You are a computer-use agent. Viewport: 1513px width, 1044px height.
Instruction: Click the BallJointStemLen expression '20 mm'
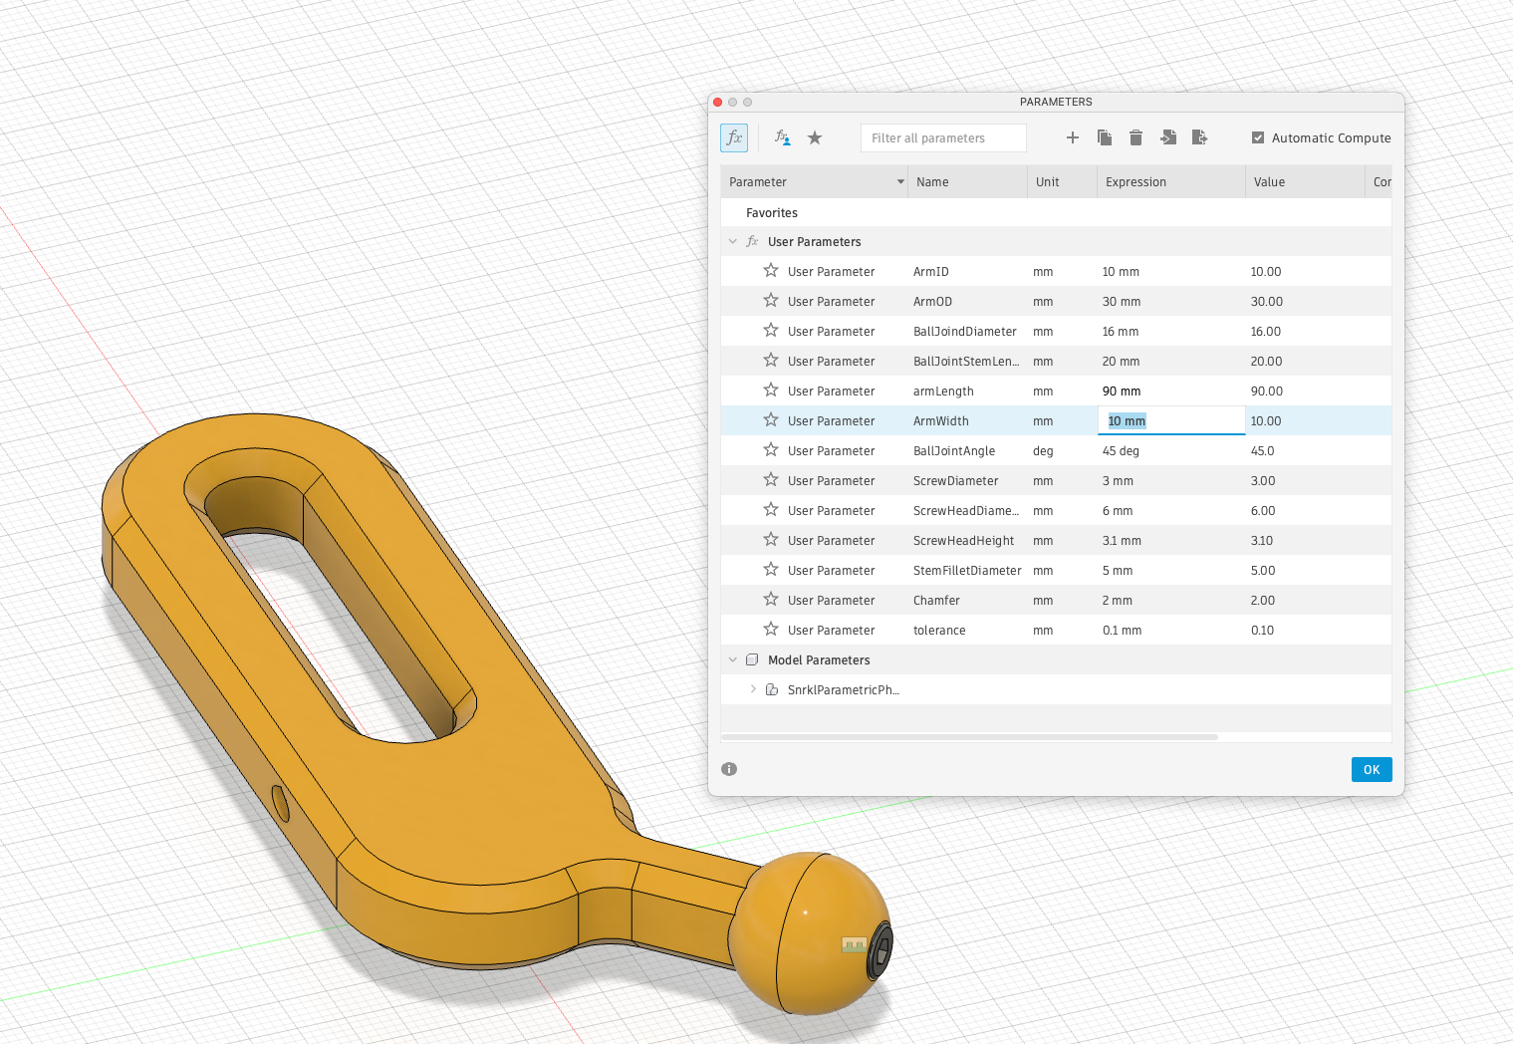[x=1121, y=362]
